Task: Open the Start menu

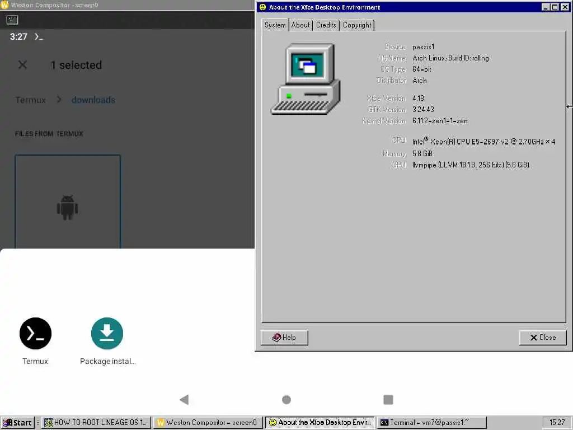Action: pos(17,423)
